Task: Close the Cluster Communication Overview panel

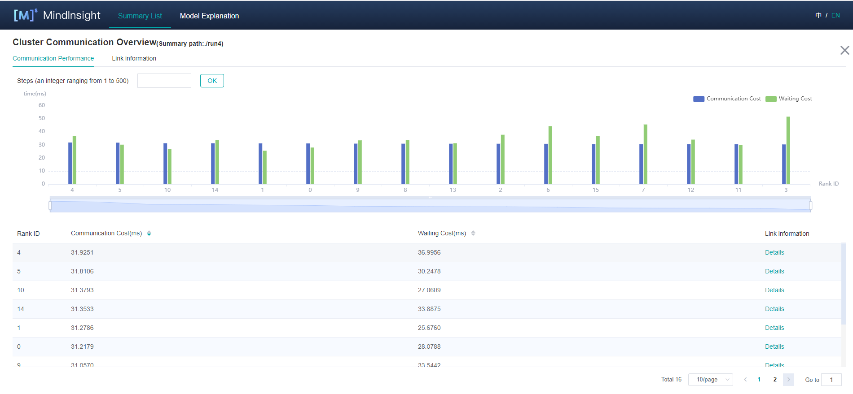Action: pyautogui.click(x=844, y=50)
